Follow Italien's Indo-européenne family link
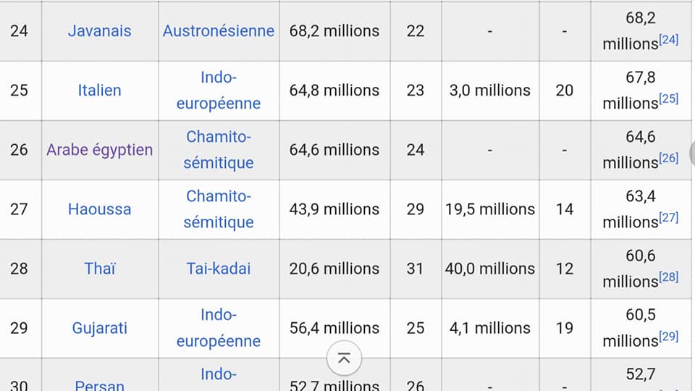695x391 pixels. pos(218,91)
